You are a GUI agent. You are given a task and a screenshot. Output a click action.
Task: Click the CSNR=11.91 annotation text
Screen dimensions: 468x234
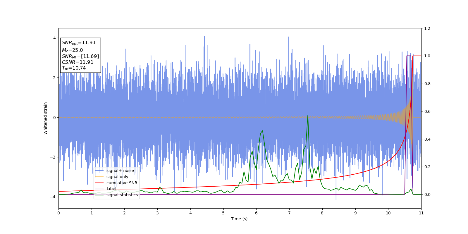pos(78,62)
